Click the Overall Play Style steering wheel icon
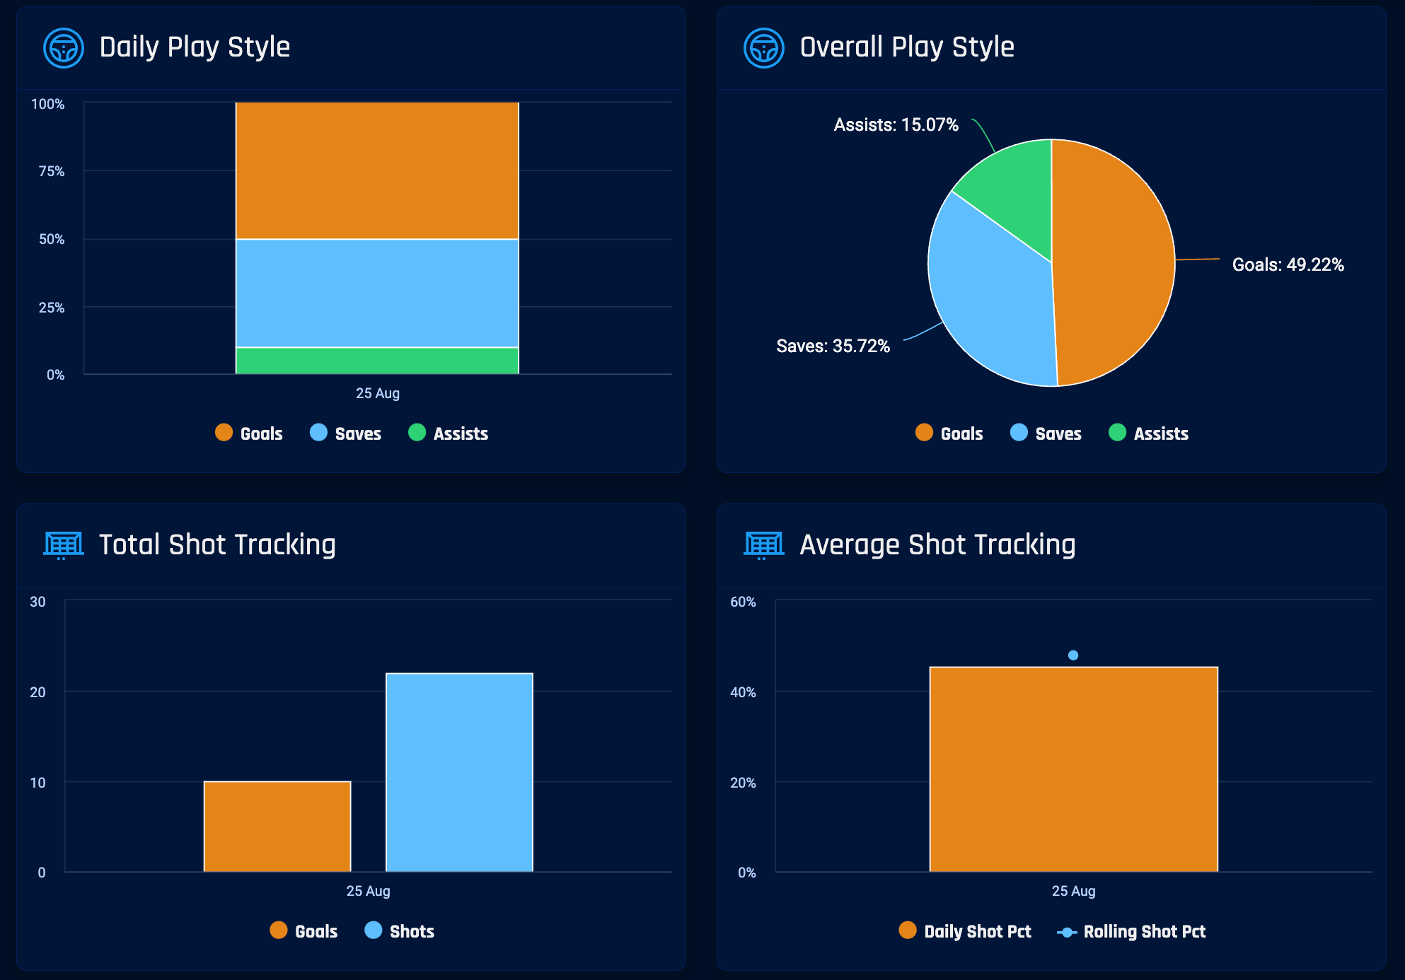 [x=764, y=48]
